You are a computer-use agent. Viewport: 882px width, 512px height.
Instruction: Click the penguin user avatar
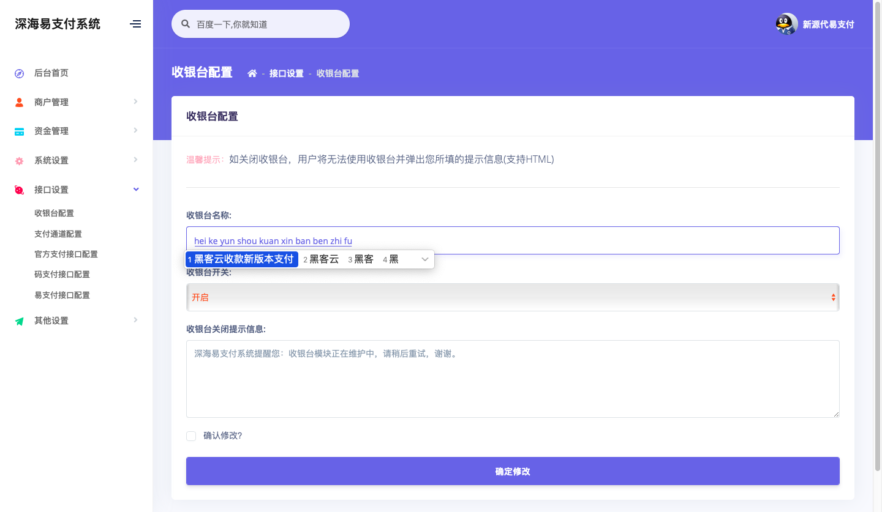pyautogui.click(x=786, y=24)
